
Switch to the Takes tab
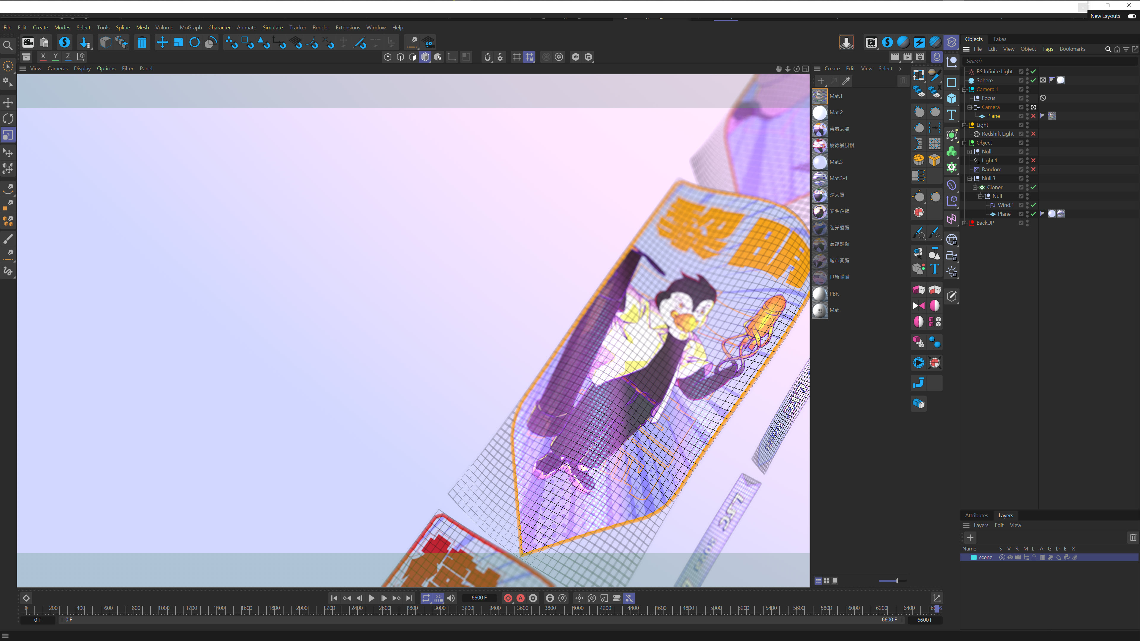999,39
